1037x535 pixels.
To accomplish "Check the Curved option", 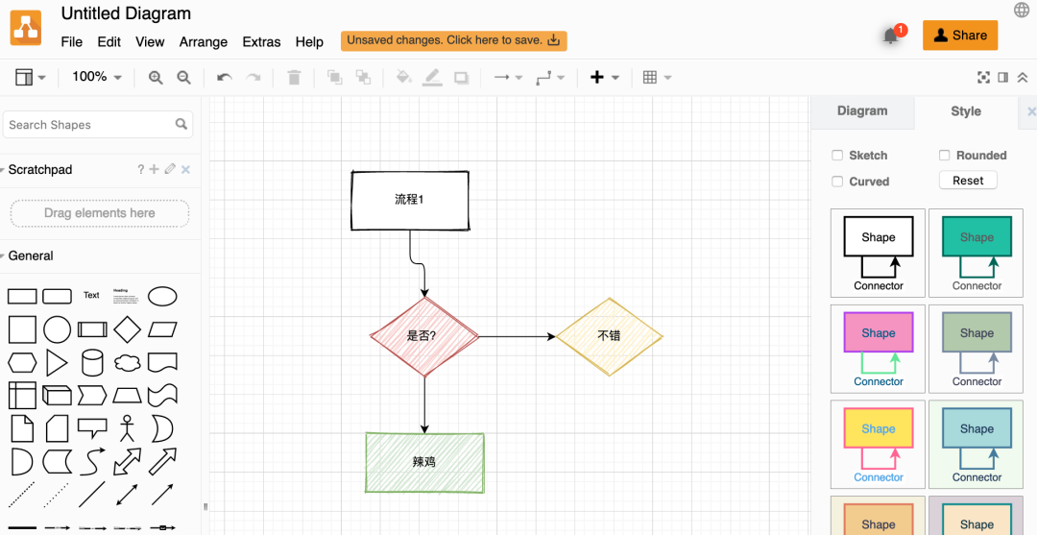I will pyautogui.click(x=837, y=182).
